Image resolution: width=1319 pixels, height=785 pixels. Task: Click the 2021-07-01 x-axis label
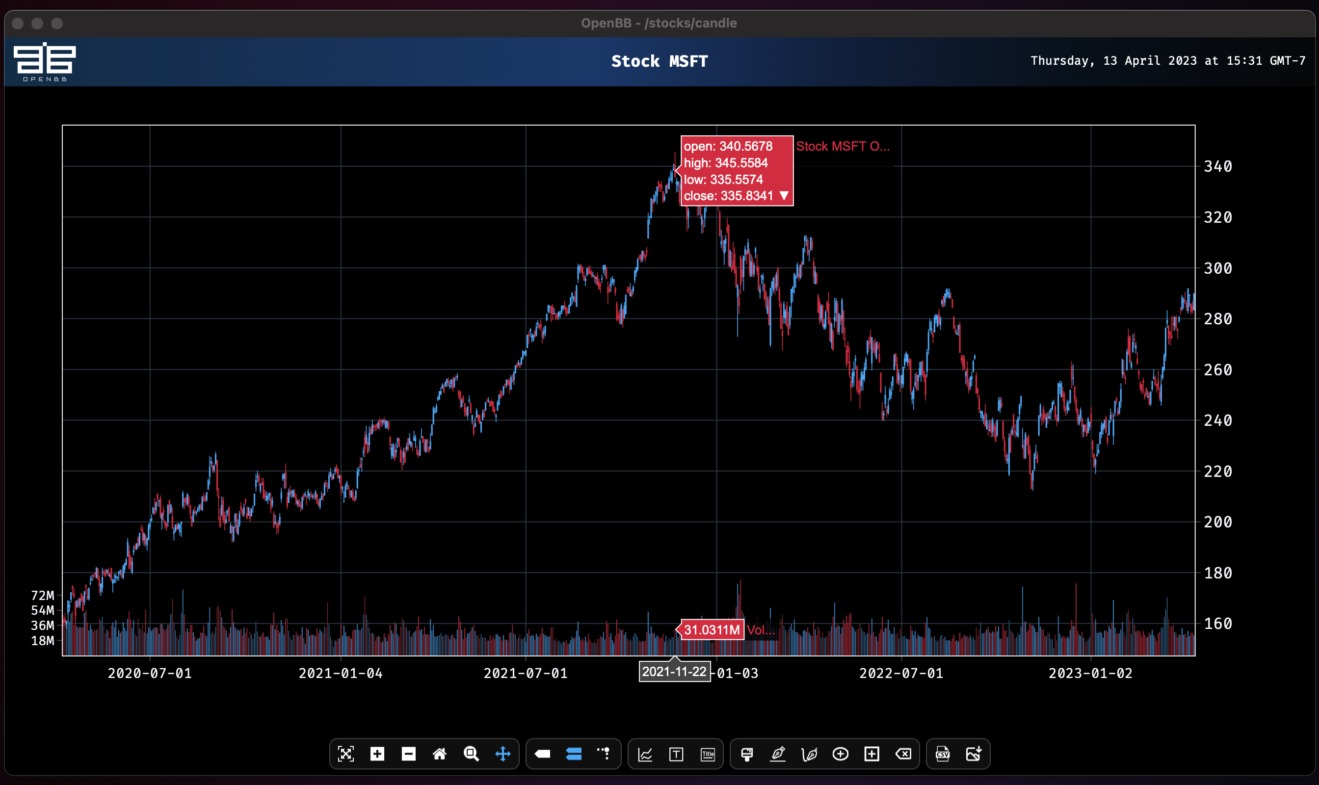click(526, 673)
